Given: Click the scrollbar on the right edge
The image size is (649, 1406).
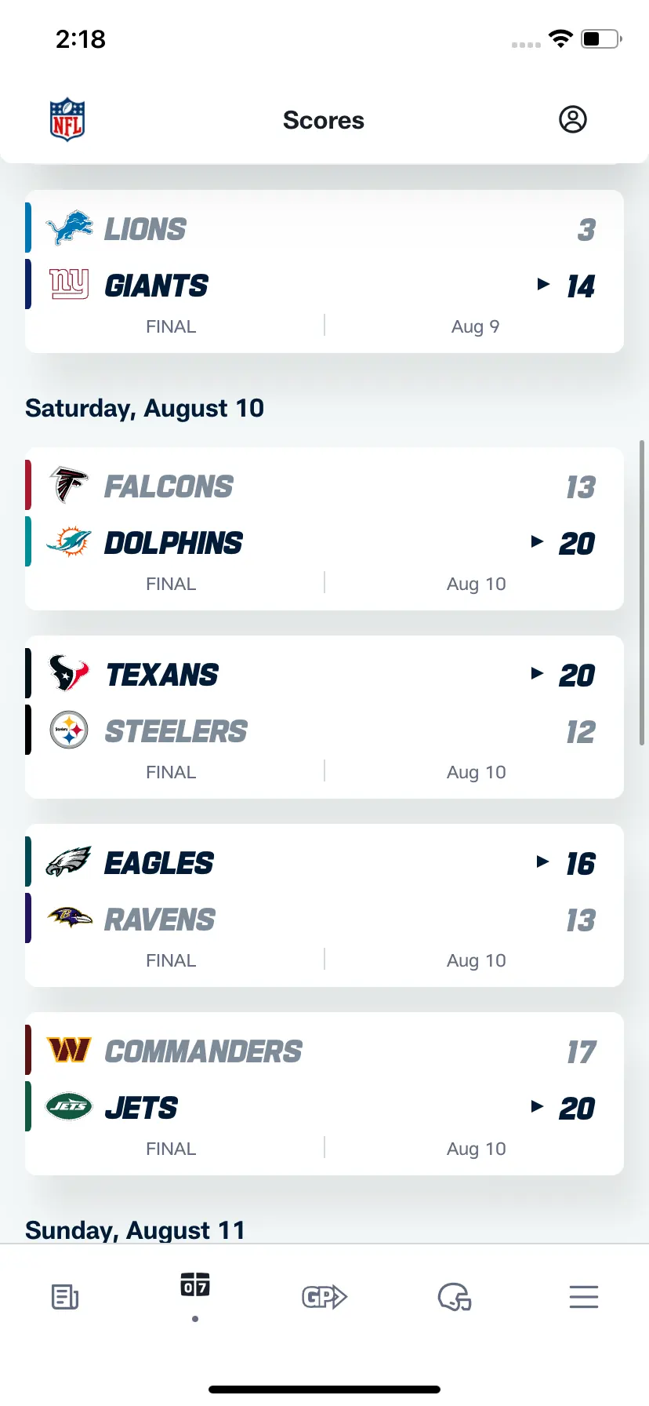Looking at the screenshot, I should click(x=642, y=593).
